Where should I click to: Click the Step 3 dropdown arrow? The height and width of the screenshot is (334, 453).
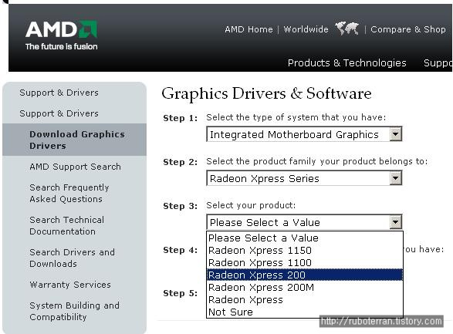(x=396, y=222)
